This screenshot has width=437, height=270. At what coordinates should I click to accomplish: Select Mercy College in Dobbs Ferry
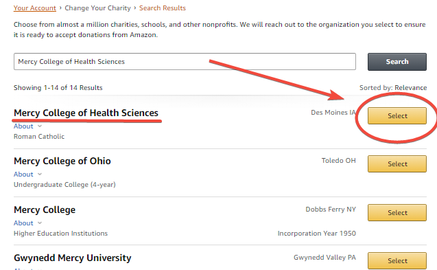[x=397, y=212]
